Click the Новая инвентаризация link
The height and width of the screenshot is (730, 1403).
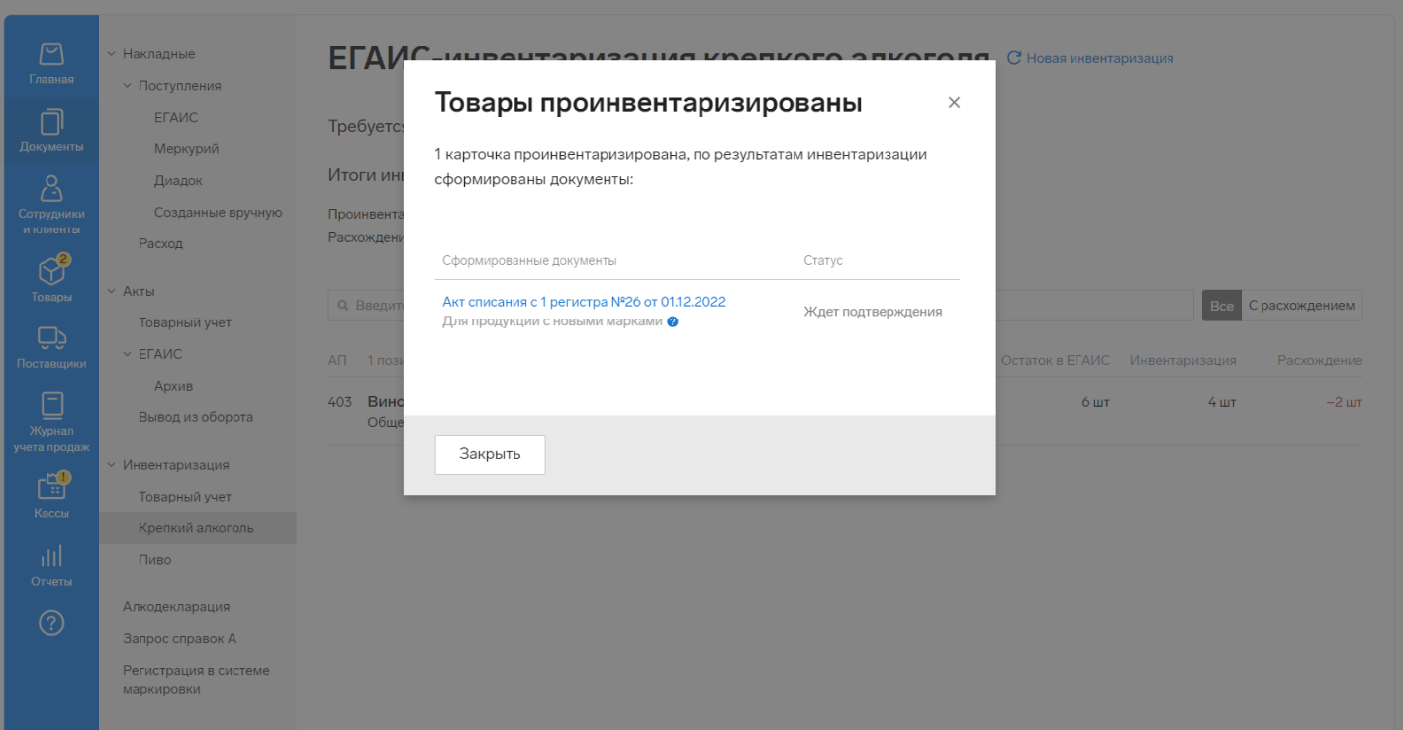[x=1100, y=58]
